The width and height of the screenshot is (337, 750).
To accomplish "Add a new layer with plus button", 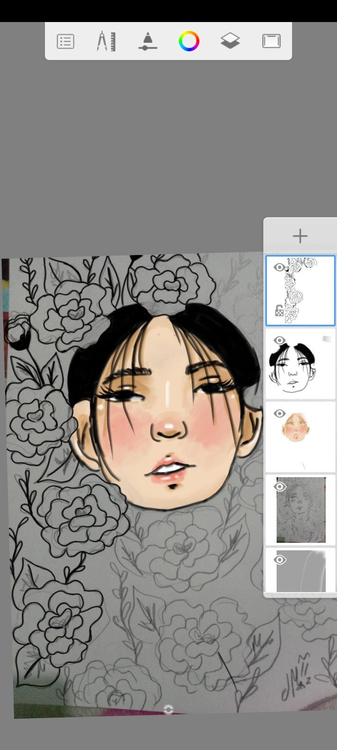I will tap(300, 236).
